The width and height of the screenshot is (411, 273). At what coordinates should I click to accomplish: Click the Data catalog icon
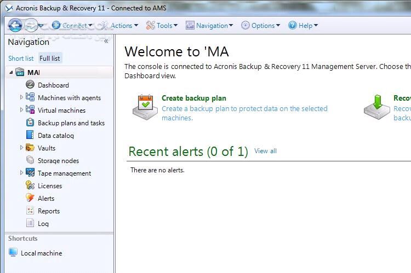(30, 135)
